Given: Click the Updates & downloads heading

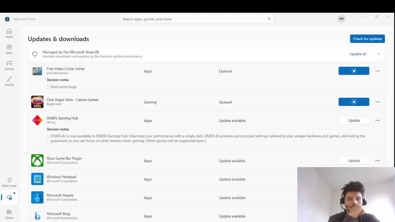Looking at the screenshot, I should tap(58, 39).
